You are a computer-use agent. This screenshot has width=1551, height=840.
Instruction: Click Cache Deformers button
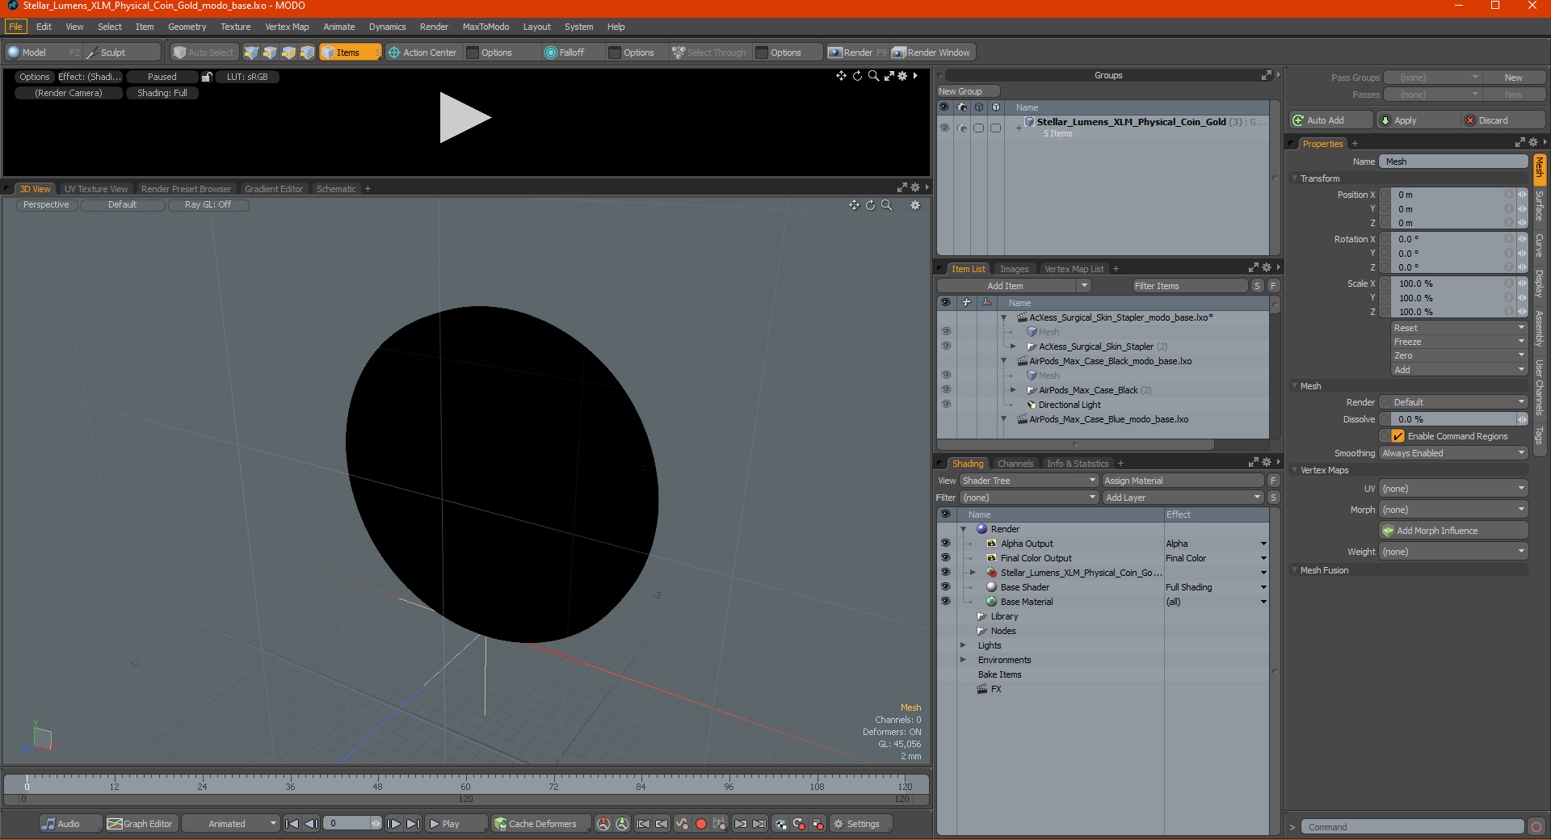click(x=540, y=824)
